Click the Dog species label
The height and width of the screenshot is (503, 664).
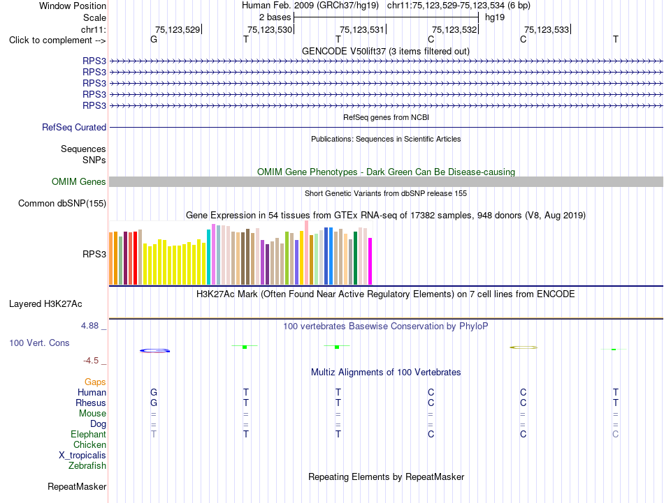[98, 424]
